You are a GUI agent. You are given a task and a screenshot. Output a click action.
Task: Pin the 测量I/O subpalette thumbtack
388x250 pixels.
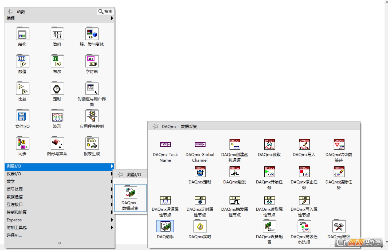(120, 174)
